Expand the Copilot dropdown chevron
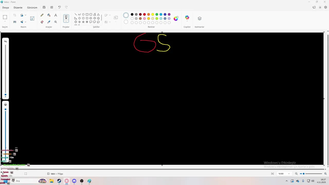The height and width of the screenshot is (185, 329). (187, 21)
